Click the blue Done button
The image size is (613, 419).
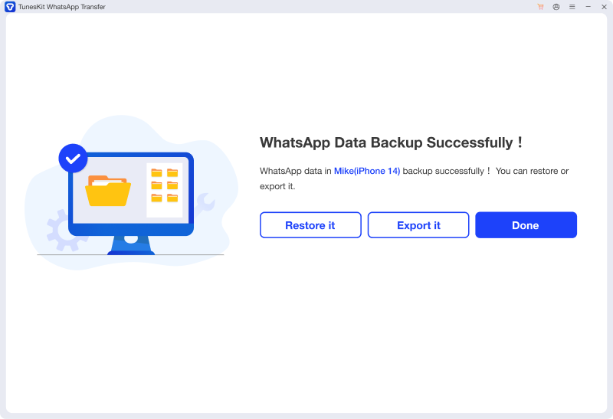coord(526,225)
